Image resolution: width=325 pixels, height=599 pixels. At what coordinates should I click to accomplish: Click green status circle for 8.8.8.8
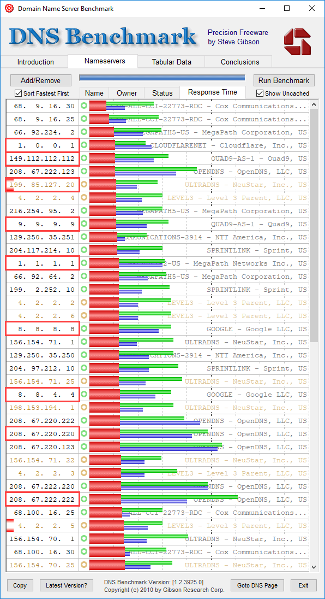coord(84,329)
